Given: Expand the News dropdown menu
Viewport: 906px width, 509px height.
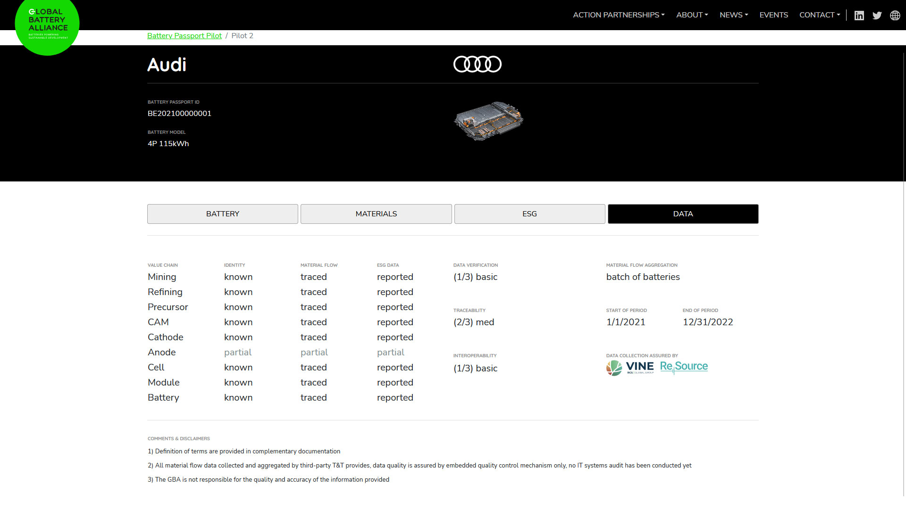Looking at the screenshot, I should tap(734, 15).
